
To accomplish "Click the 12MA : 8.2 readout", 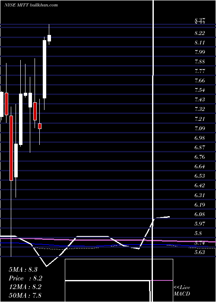I will [x=25, y=287].
